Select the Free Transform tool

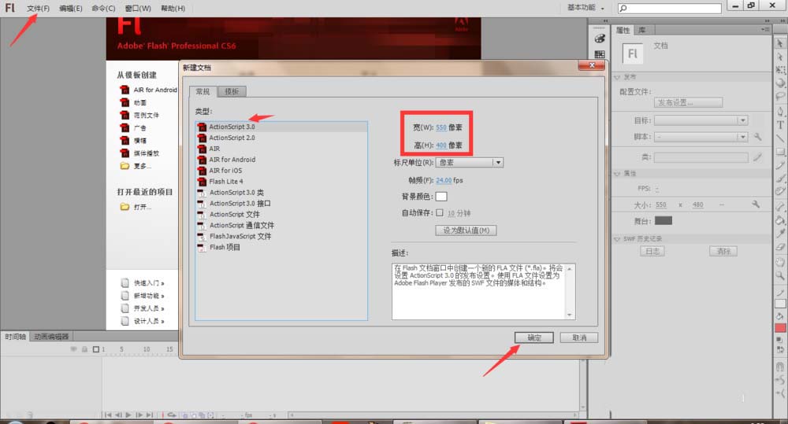pos(780,70)
